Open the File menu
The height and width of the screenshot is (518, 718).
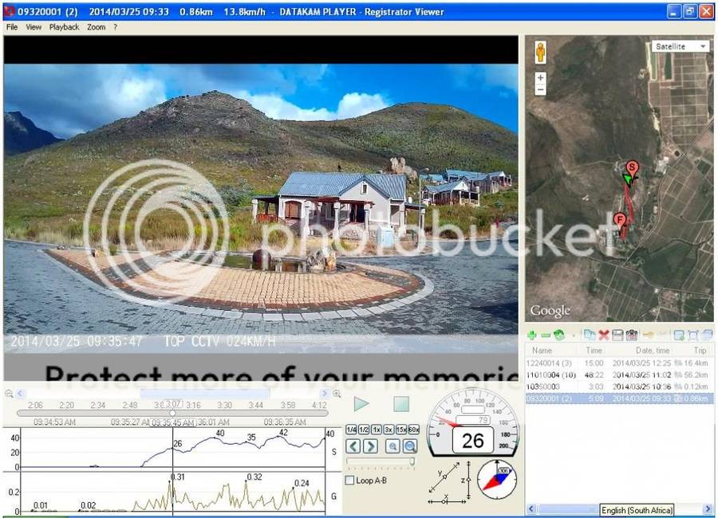(x=12, y=27)
